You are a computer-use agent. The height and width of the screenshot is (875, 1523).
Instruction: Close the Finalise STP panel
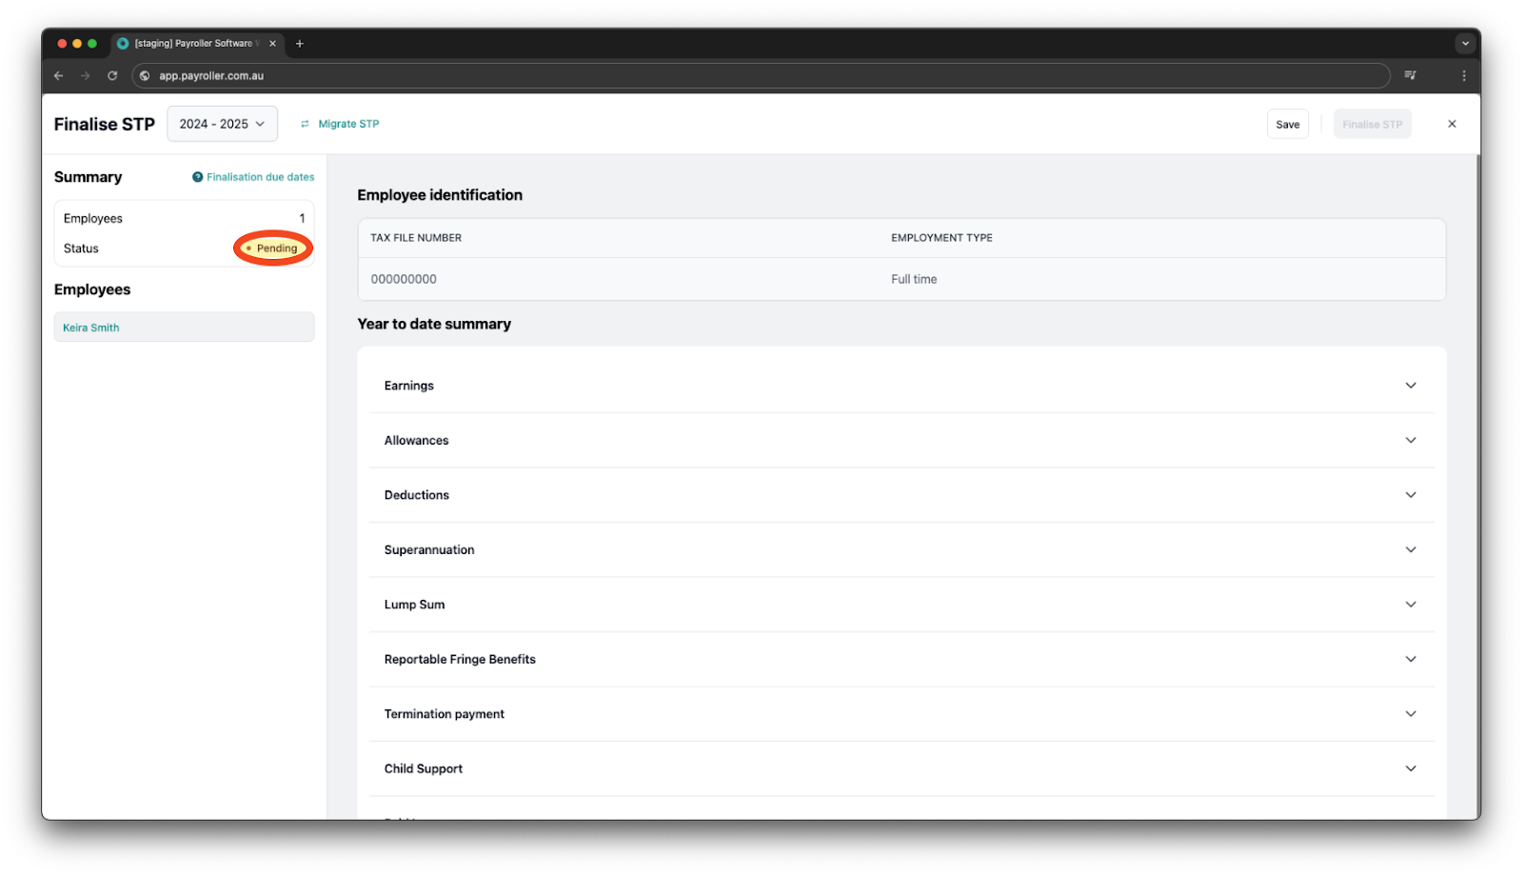click(x=1452, y=124)
